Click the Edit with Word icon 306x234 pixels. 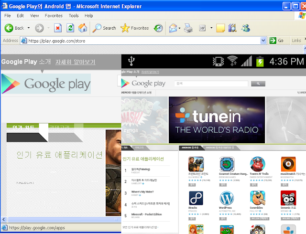tap(202, 28)
